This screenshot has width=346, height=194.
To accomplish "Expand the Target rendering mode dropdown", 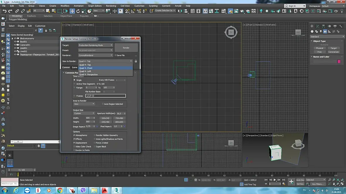I will 95,45.
